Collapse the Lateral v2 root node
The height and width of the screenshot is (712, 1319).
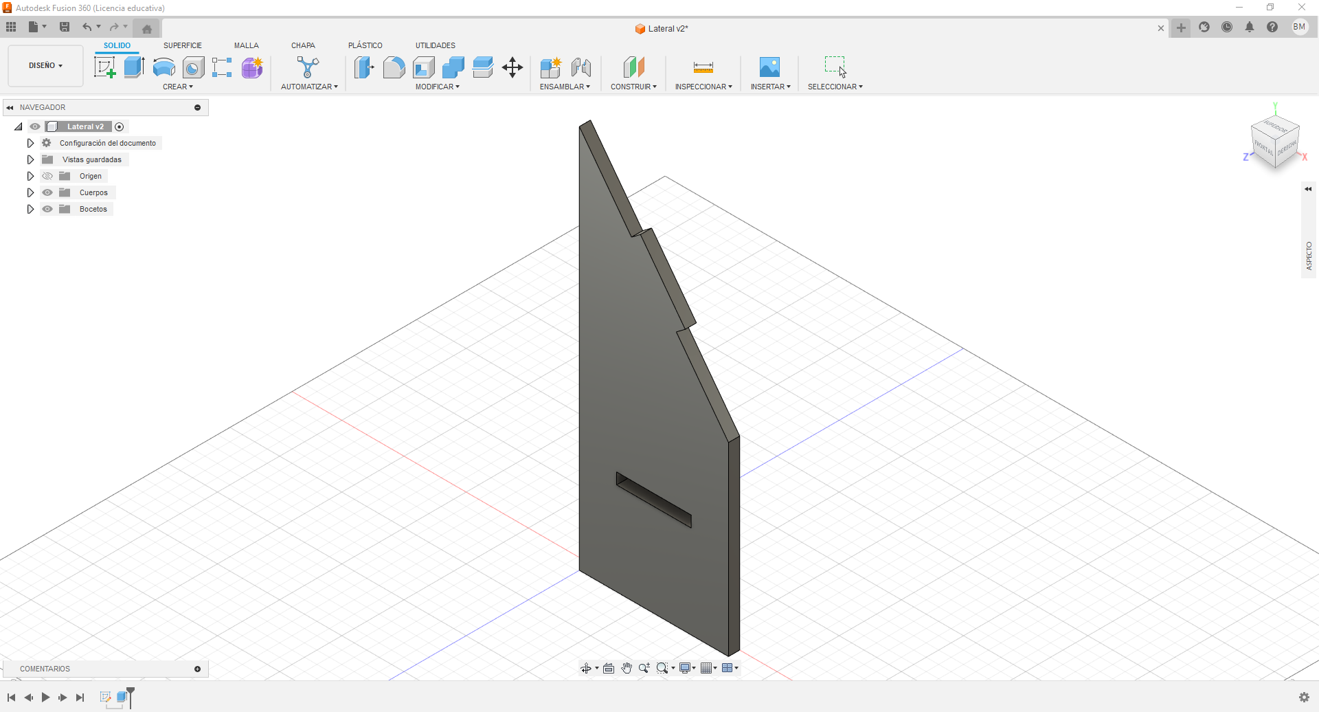(19, 126)
